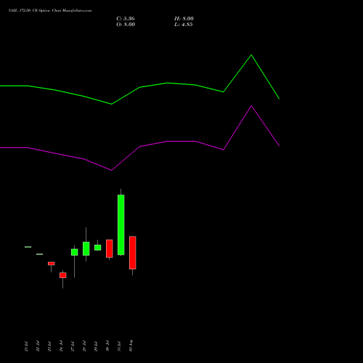The image size is (363, 363).
Task: Select the flat candle for 21 Jul
Action: point(28,247)
